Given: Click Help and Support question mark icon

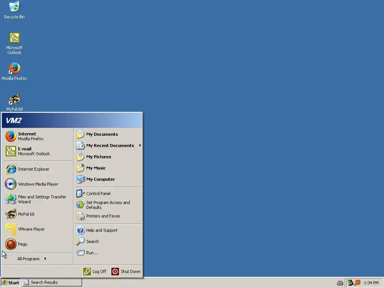Looking at the screenshot, I should (x=80, y=230).
